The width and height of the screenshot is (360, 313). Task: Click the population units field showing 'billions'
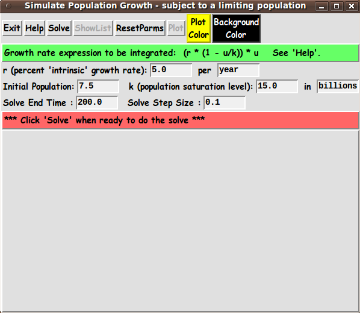tap(338, 86)
